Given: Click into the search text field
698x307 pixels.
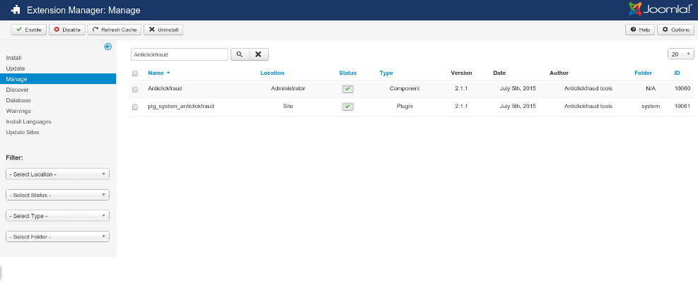Looking at the screenshot, I should tap(180, 54).
